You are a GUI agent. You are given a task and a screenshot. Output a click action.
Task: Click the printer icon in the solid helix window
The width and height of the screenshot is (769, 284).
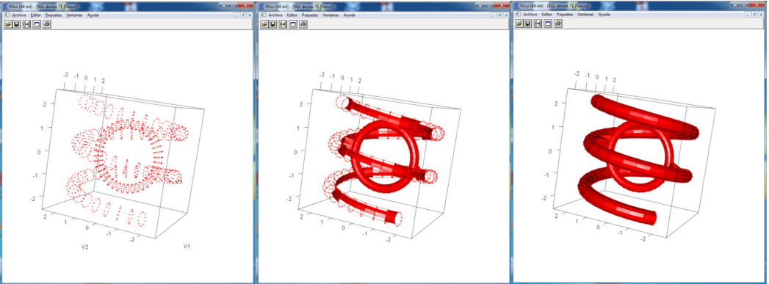pyautogui.click(x=557, y=23)
